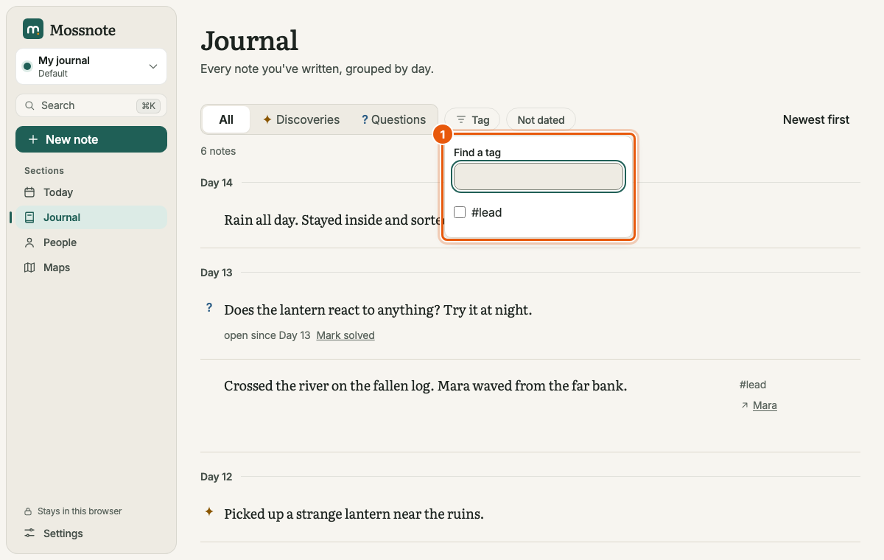This screenshot has width=884, height=560.
Task: Open Settings in the sidebar
Action: tap(91, 533)
